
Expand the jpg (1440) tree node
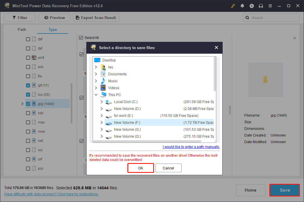point(22,104)
